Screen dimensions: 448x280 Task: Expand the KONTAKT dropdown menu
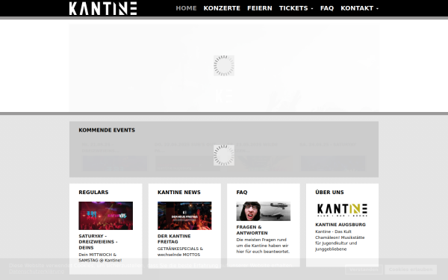(x=359, y=8)
